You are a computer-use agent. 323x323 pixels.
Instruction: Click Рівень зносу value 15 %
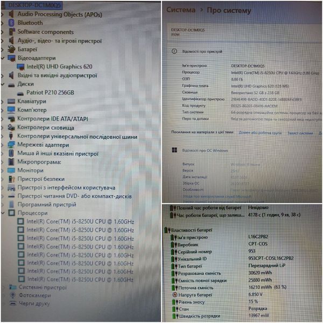[253, 301]
